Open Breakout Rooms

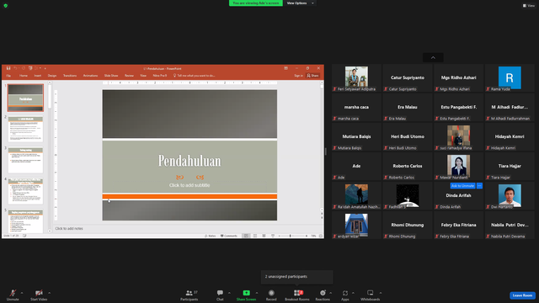pyautogui.click(x=297, y=295)
